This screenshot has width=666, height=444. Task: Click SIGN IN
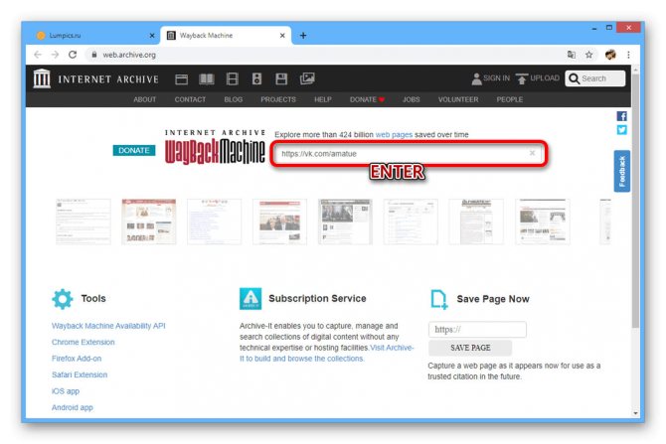coord(491,78)
